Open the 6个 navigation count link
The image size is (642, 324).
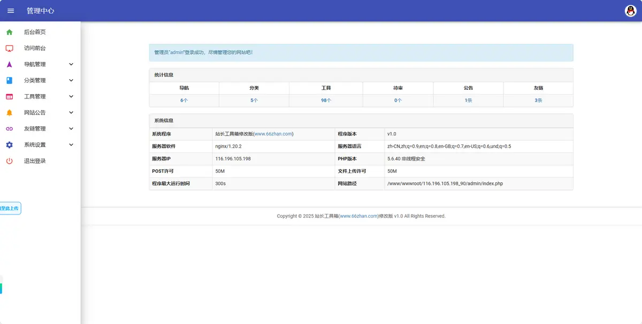coord(184,101)
